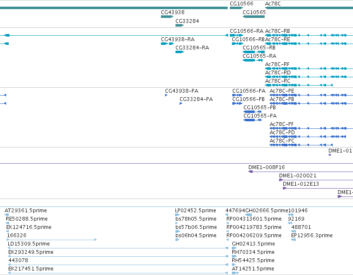Select the RH54425.5prime EST label
The width and height of the screenshot is (353, 275).
[x=253, y=260]
